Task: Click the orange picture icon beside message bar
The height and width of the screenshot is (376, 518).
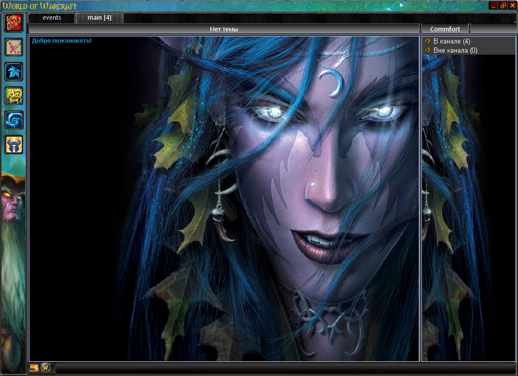Action: coord(34,368)
